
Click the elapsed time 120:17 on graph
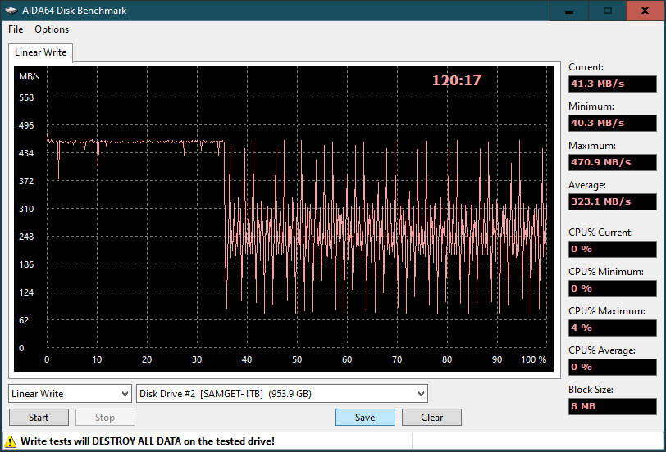(457, 80)
